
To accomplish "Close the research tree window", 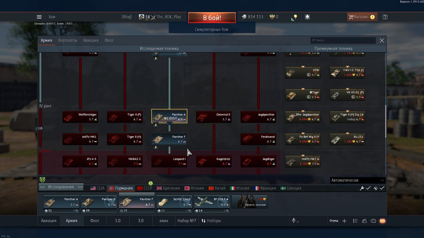I will point(382,40).
